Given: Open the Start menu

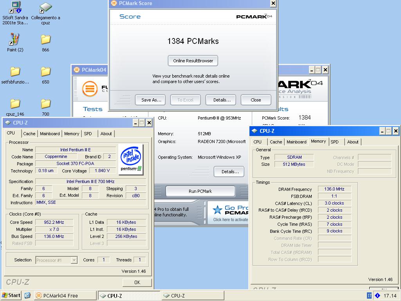Looking at the screenshot, I should pos(11,296).
